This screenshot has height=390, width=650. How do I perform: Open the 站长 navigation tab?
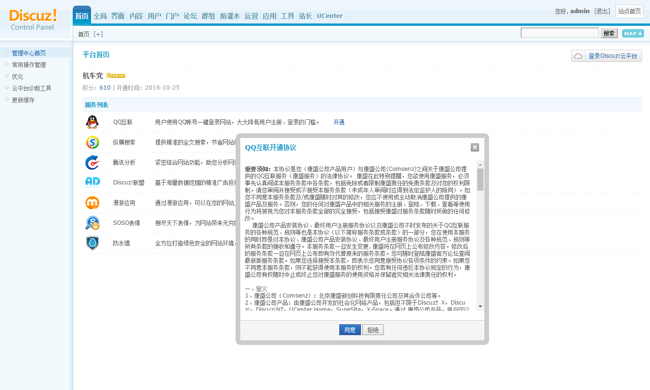(306, 16)
